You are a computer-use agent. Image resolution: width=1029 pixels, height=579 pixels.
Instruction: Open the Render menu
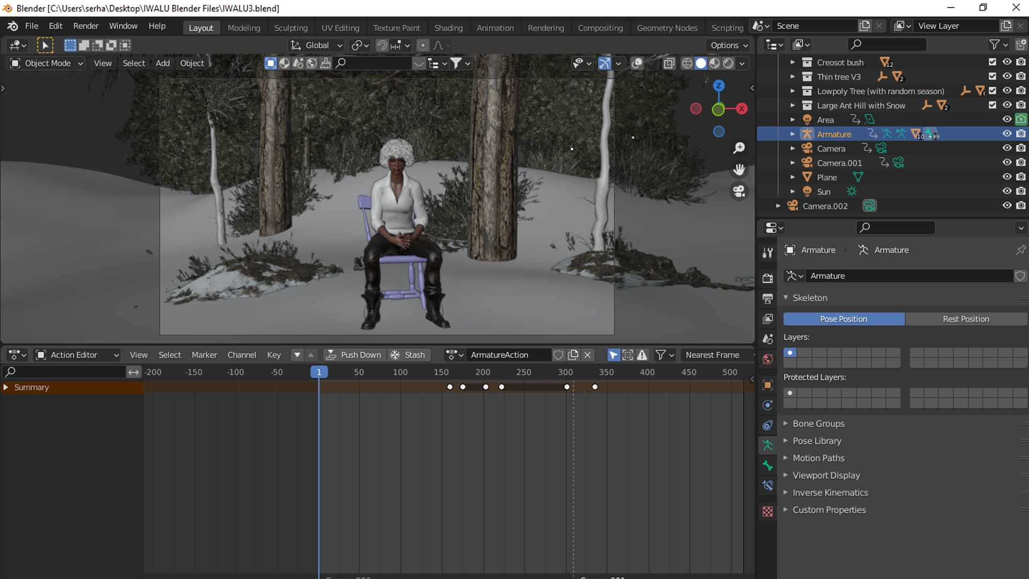click(86, 26)
